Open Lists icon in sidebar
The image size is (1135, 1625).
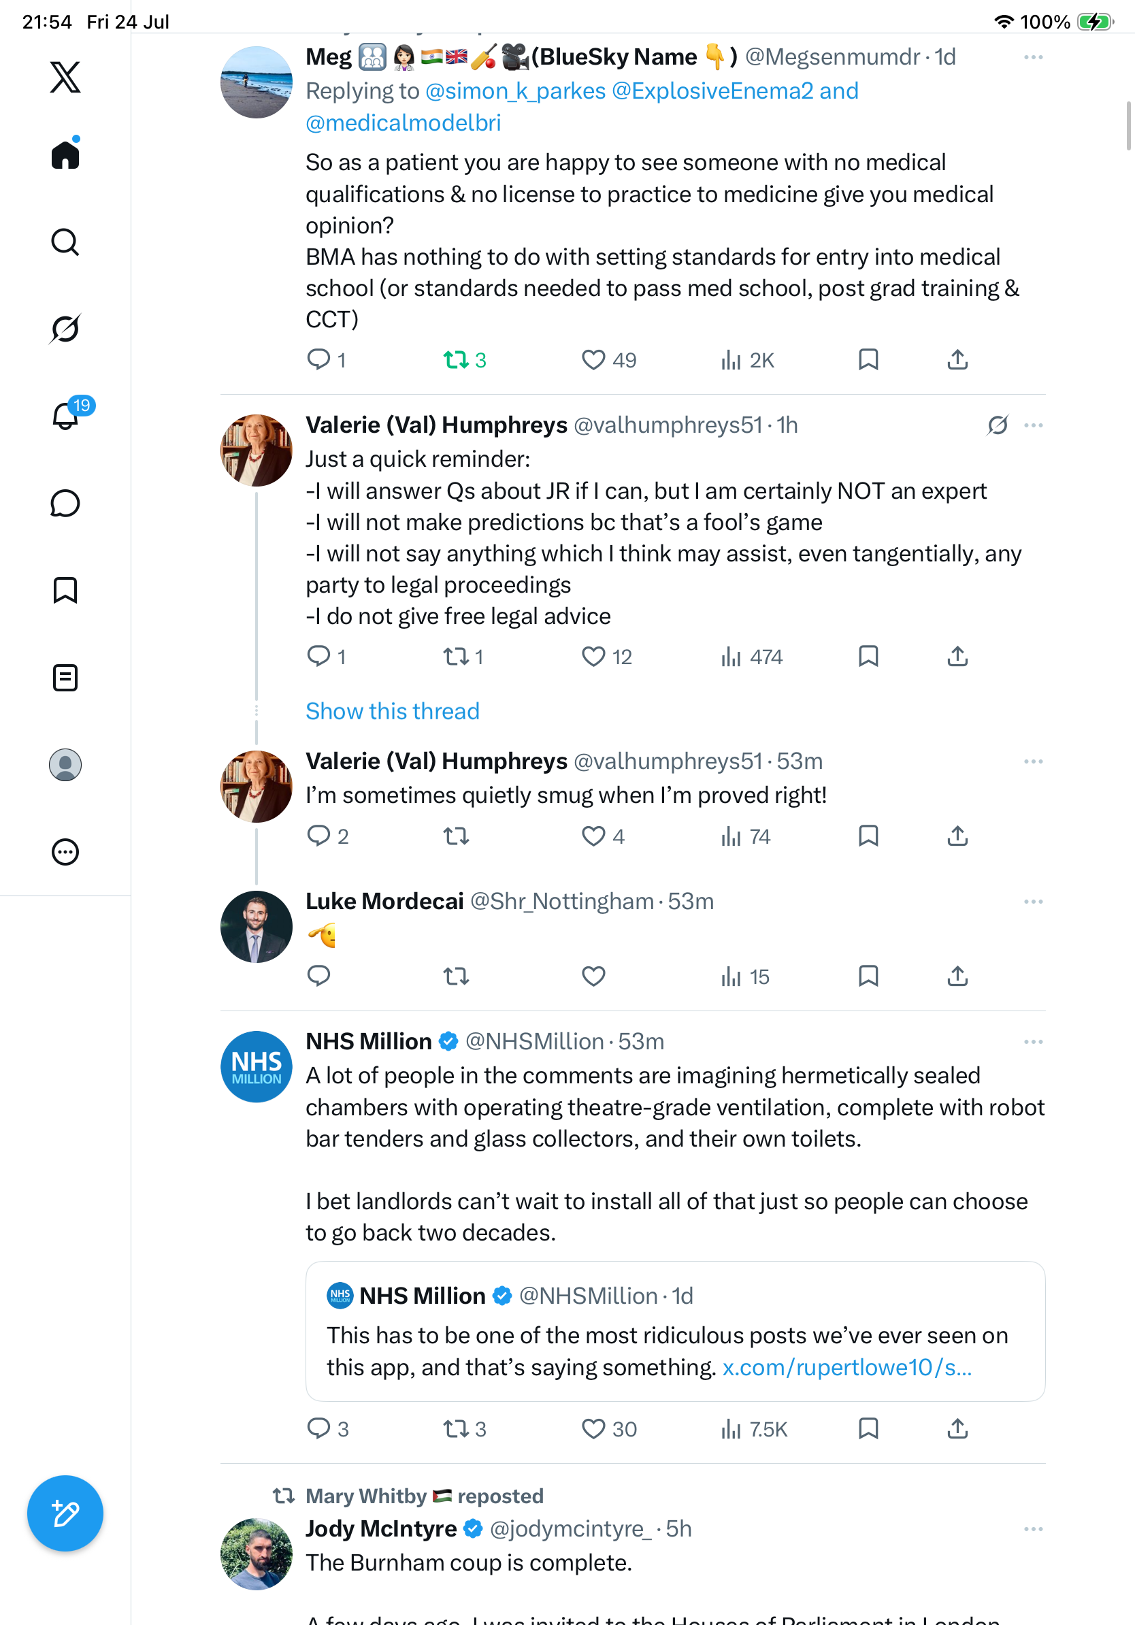pos(65,677)
